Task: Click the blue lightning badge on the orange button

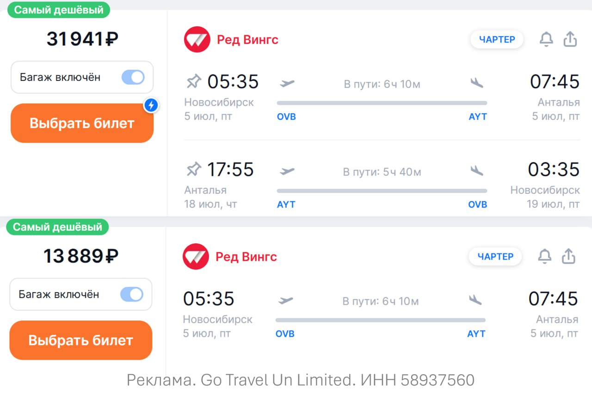Action: [151, 106]
